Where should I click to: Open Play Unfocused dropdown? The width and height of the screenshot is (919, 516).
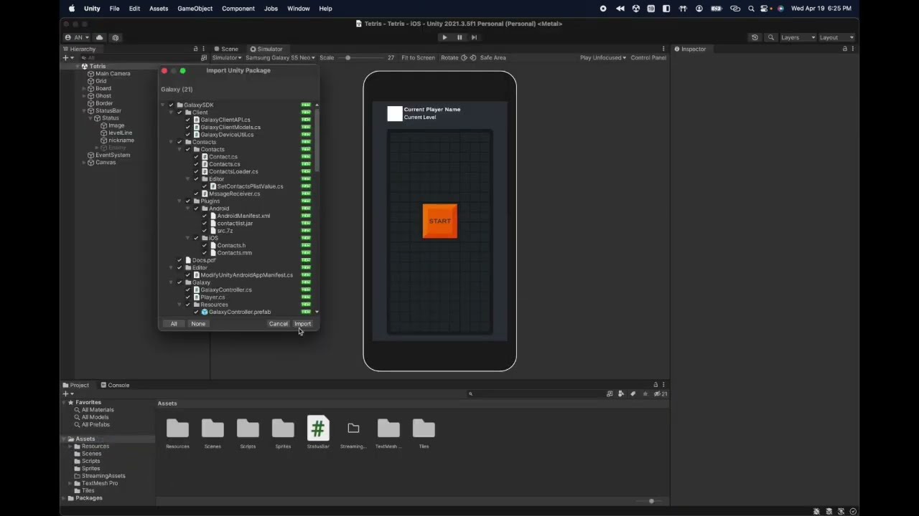tap(603, 57)
